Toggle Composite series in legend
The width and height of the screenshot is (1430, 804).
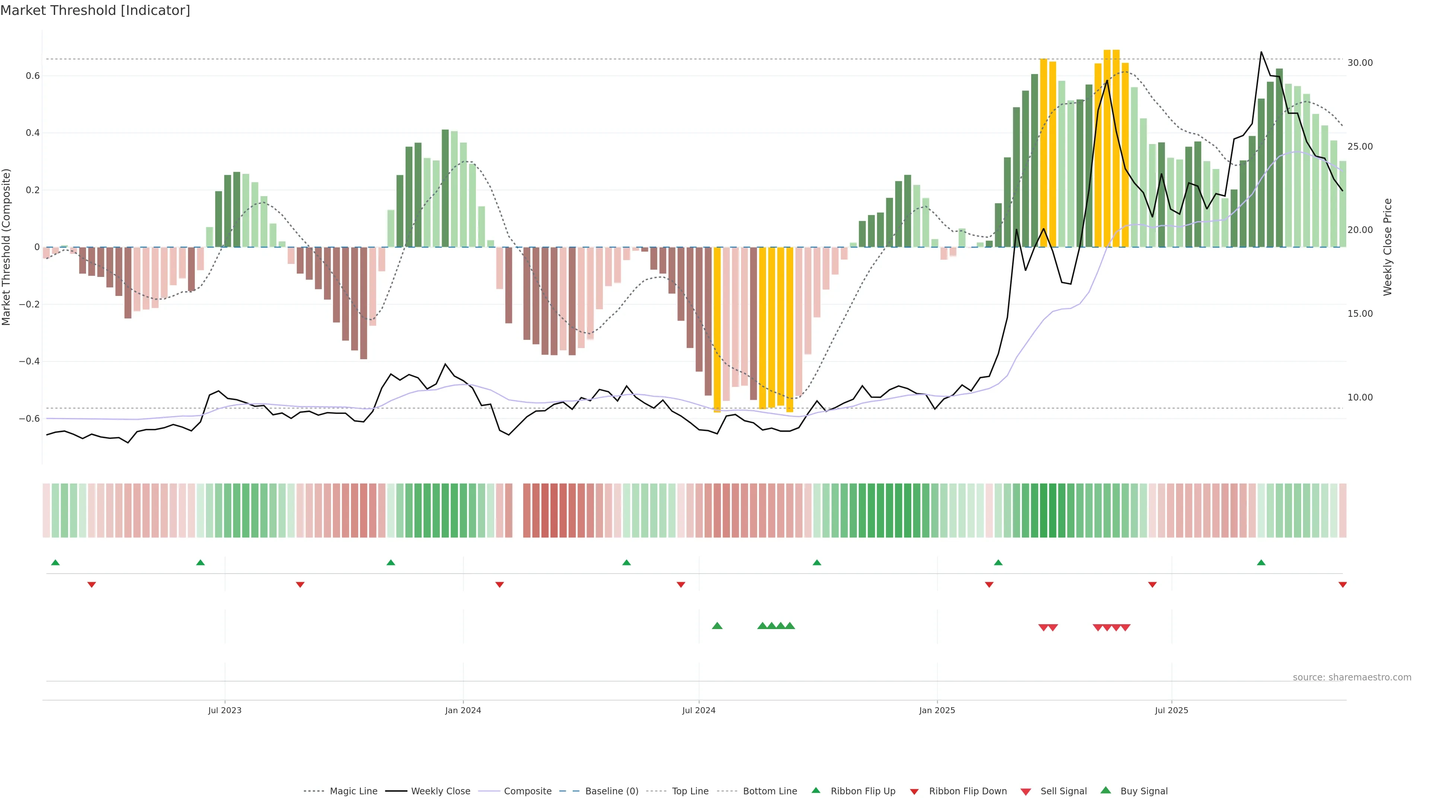click(x=527, y=791)
